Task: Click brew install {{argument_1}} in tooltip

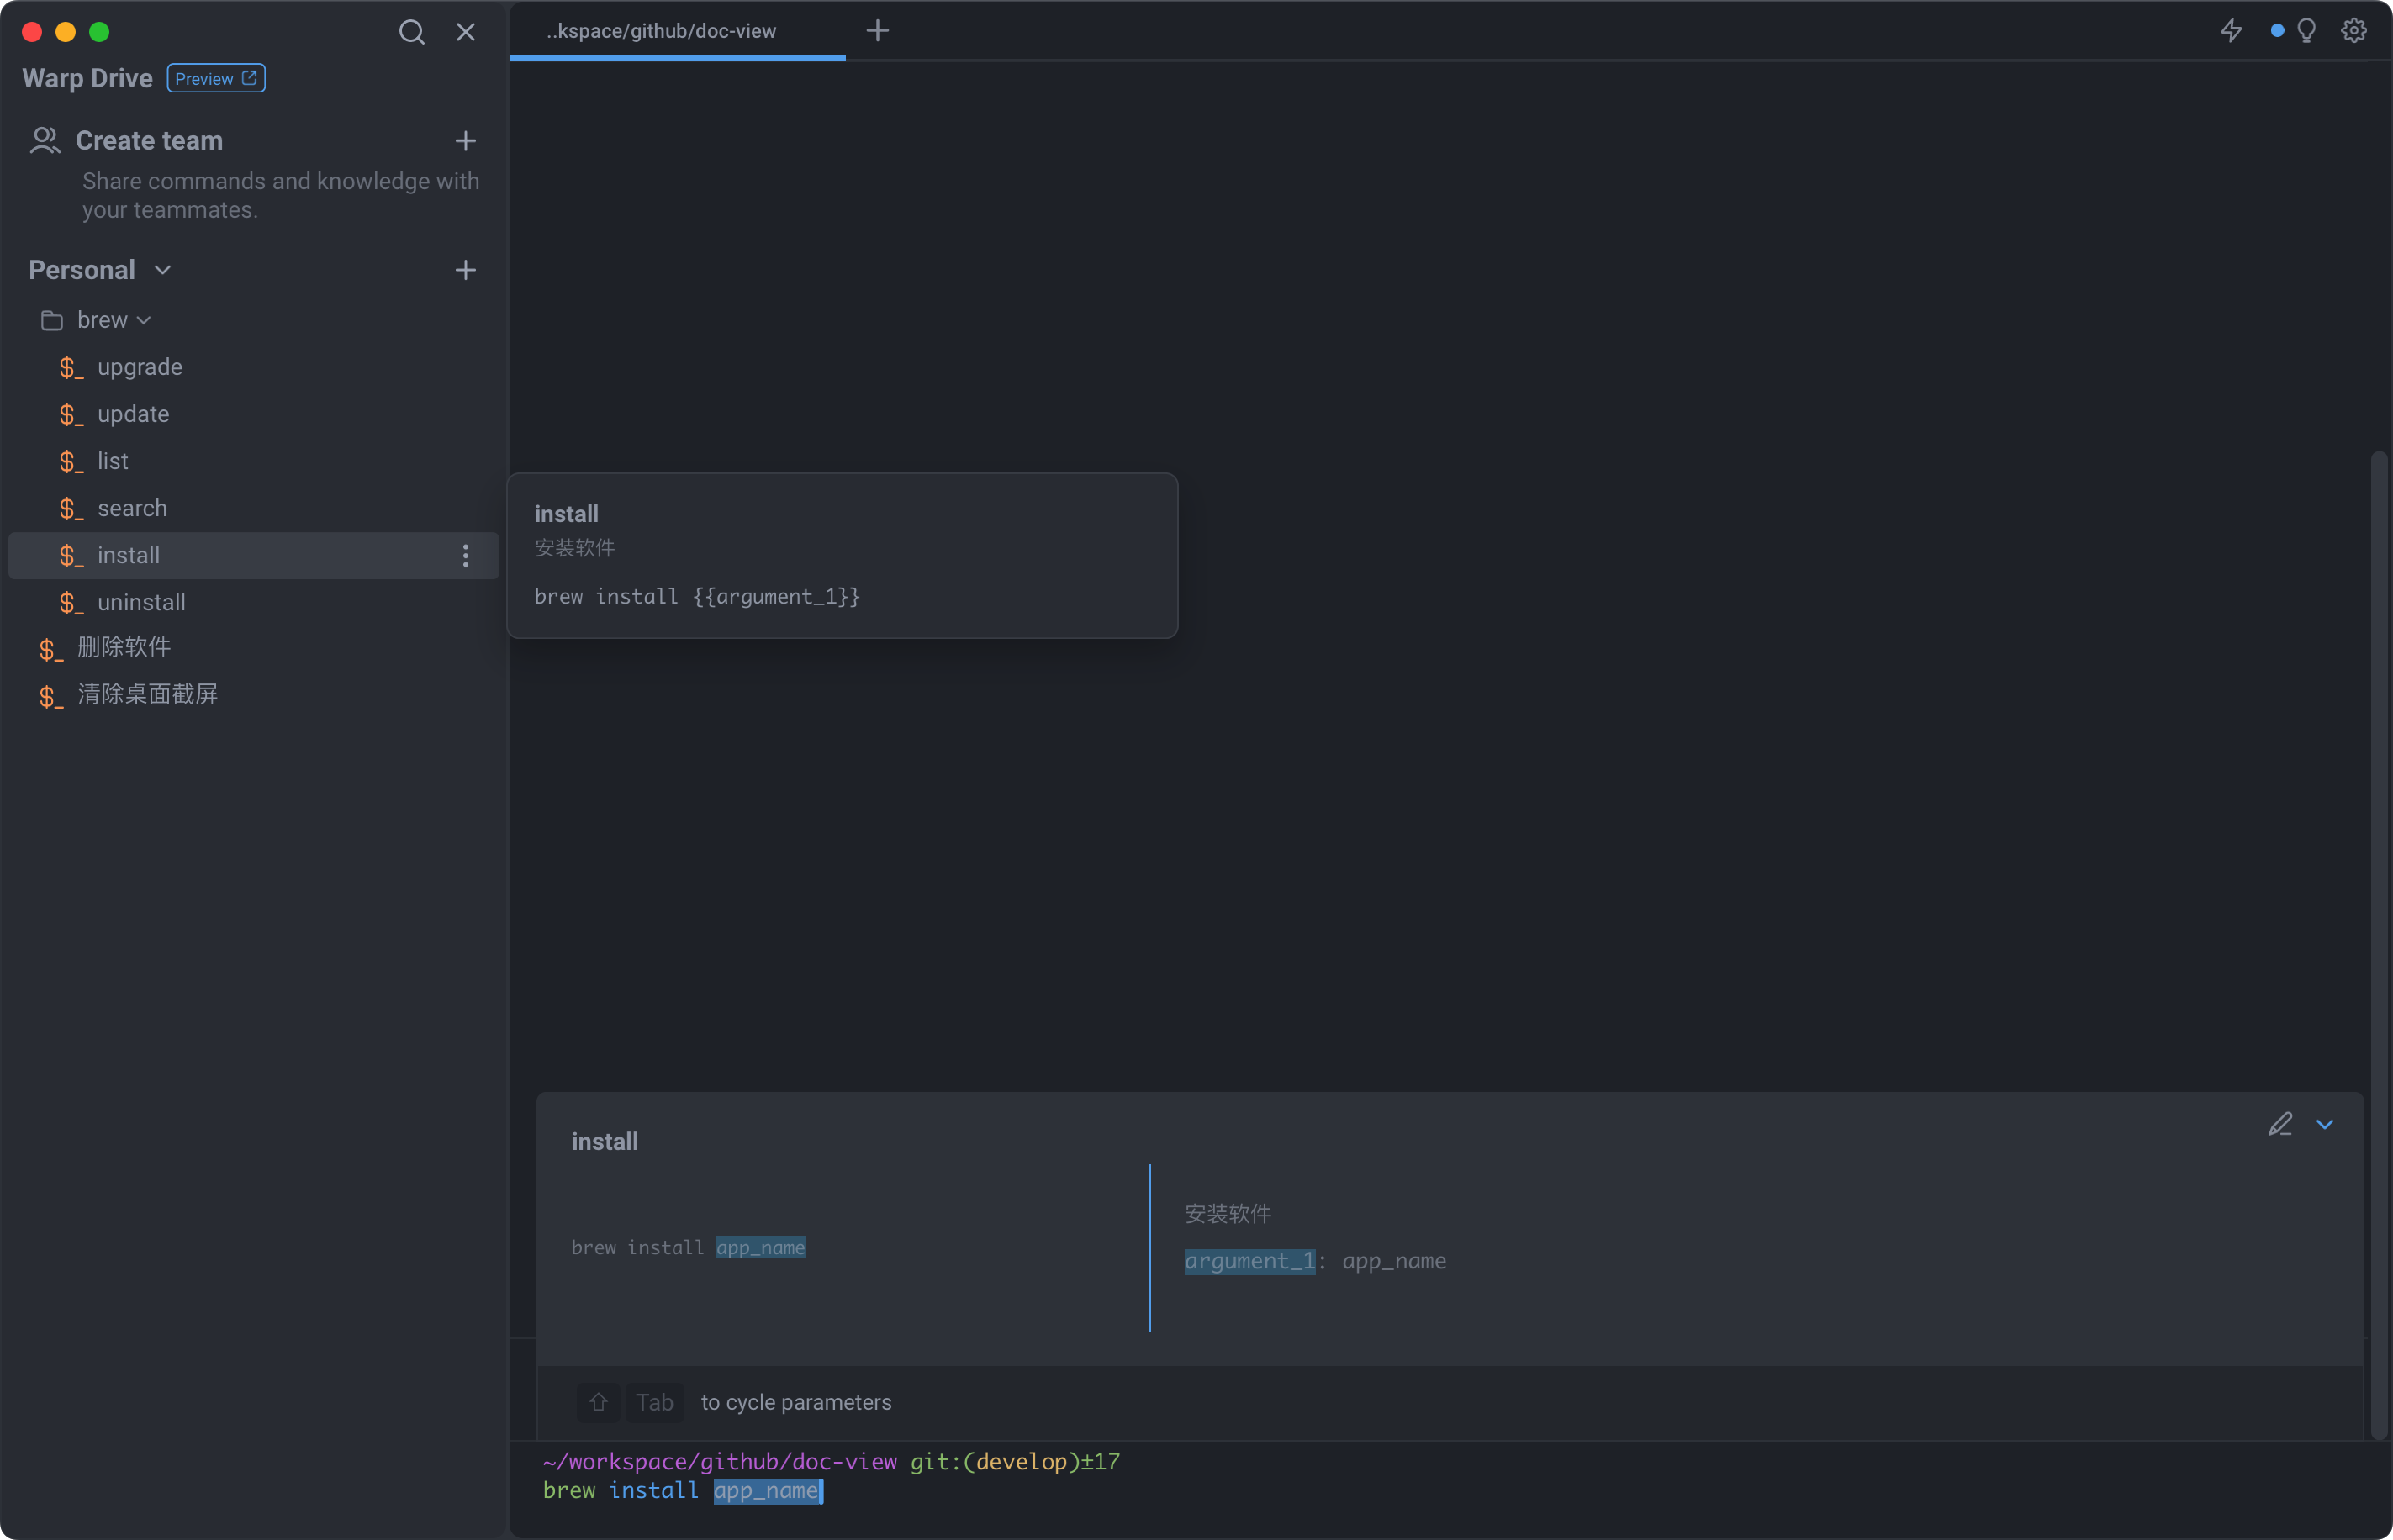Action: pyautogui.click(x=697, y=597)
